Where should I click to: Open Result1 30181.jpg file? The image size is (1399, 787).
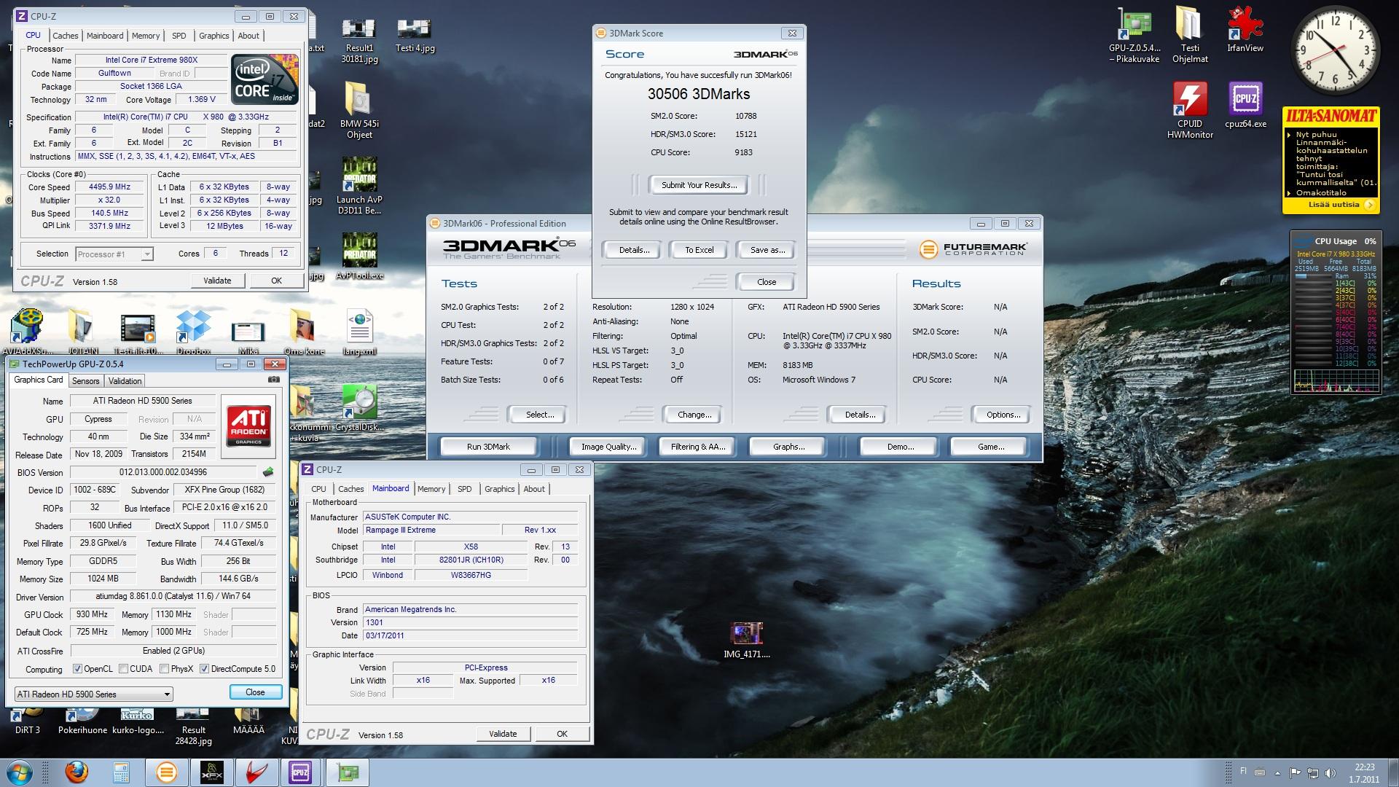[359, 40]
